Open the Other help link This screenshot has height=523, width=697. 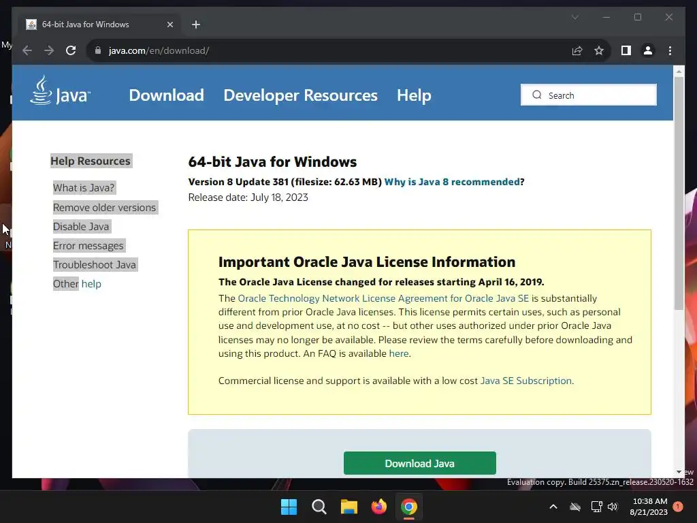pyautogui.click(x=77, y=284)
